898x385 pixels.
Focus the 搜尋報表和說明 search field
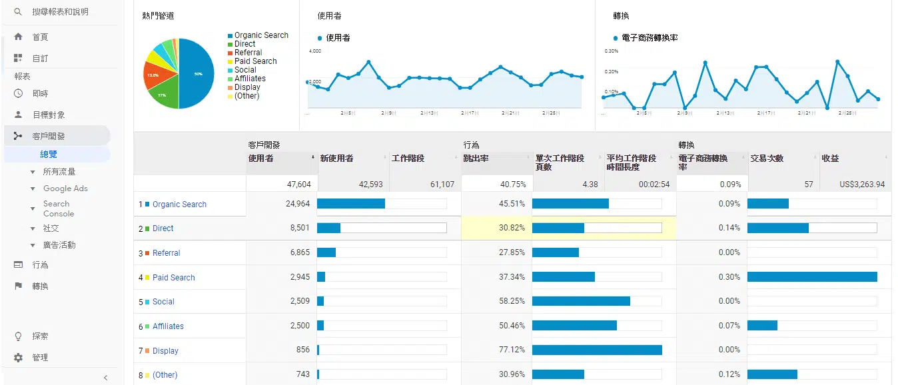tap(60, 12)
